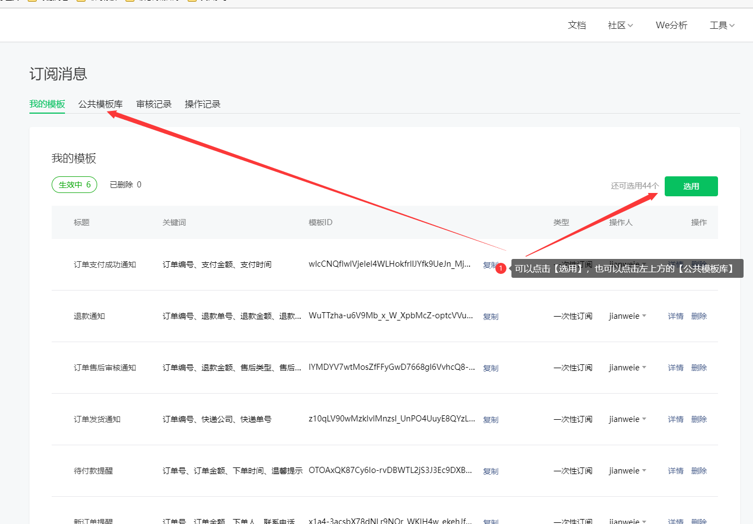This screenshot has height=524, width=753.
Task: Show 生效中 6 templates filter
Action: pyautogui.click(x=74, y=185)
